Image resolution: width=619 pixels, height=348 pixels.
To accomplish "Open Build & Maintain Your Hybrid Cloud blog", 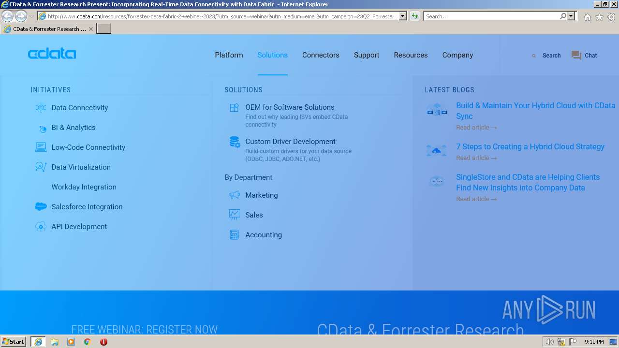I will tap(536, 111).
